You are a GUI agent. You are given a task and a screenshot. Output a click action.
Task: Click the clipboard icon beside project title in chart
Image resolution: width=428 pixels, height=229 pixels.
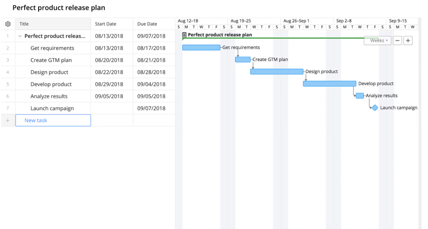pos(184,35)
